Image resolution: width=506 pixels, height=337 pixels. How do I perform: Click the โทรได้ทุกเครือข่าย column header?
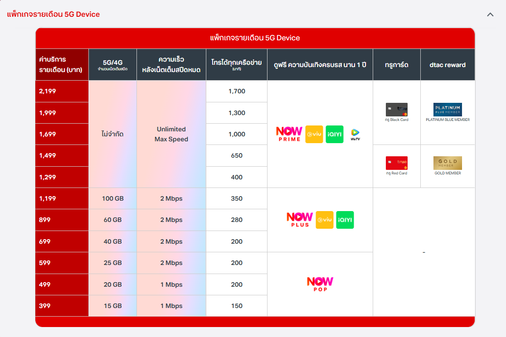(x=237, y=64)
